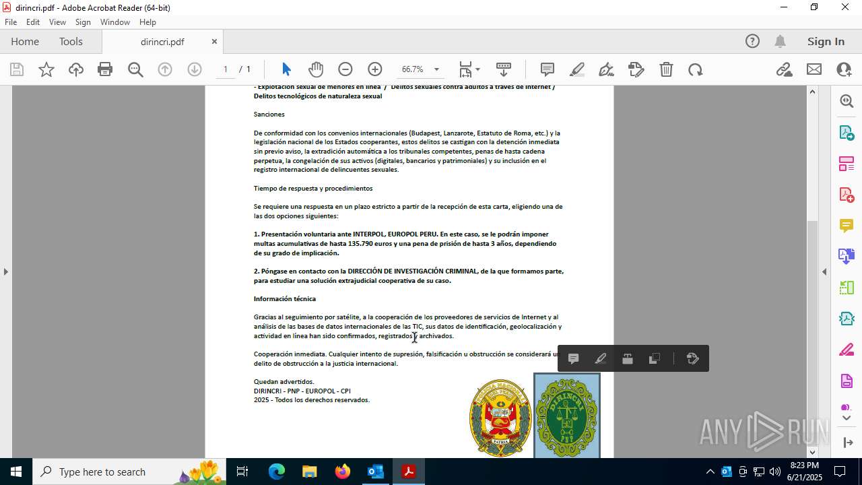Screen dimensions: 862x485
Task: Go to next page with the down arrow
Action: tap(195, 69)
